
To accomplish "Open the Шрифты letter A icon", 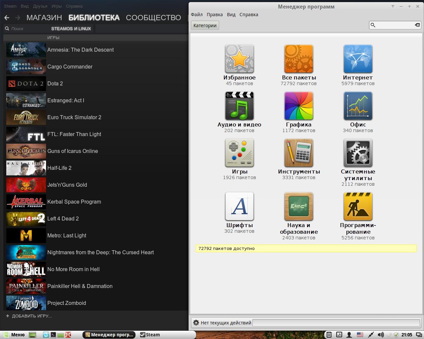I will coord(239,207).
